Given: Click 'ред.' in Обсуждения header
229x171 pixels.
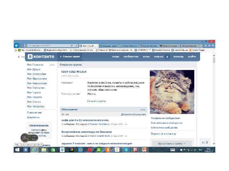Looking at the screenshot, I should point(143,110).
